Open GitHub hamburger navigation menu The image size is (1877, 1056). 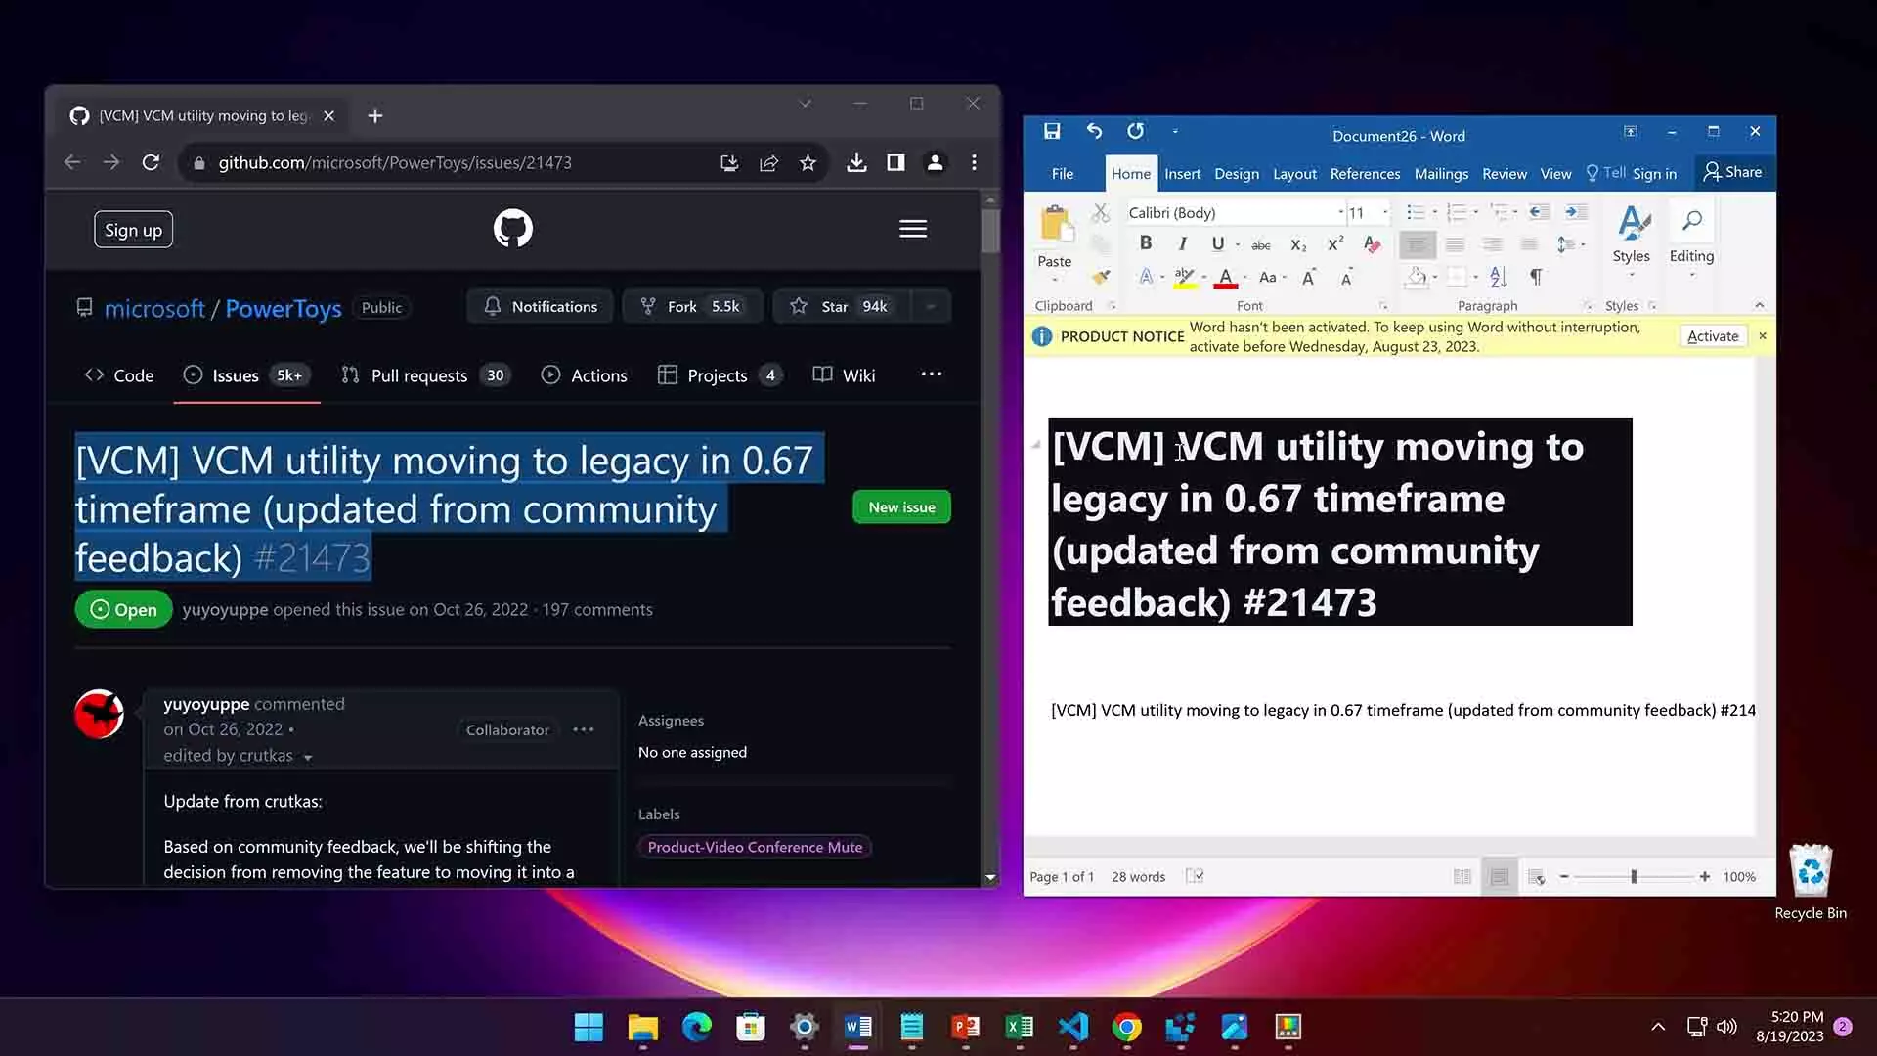913,229
